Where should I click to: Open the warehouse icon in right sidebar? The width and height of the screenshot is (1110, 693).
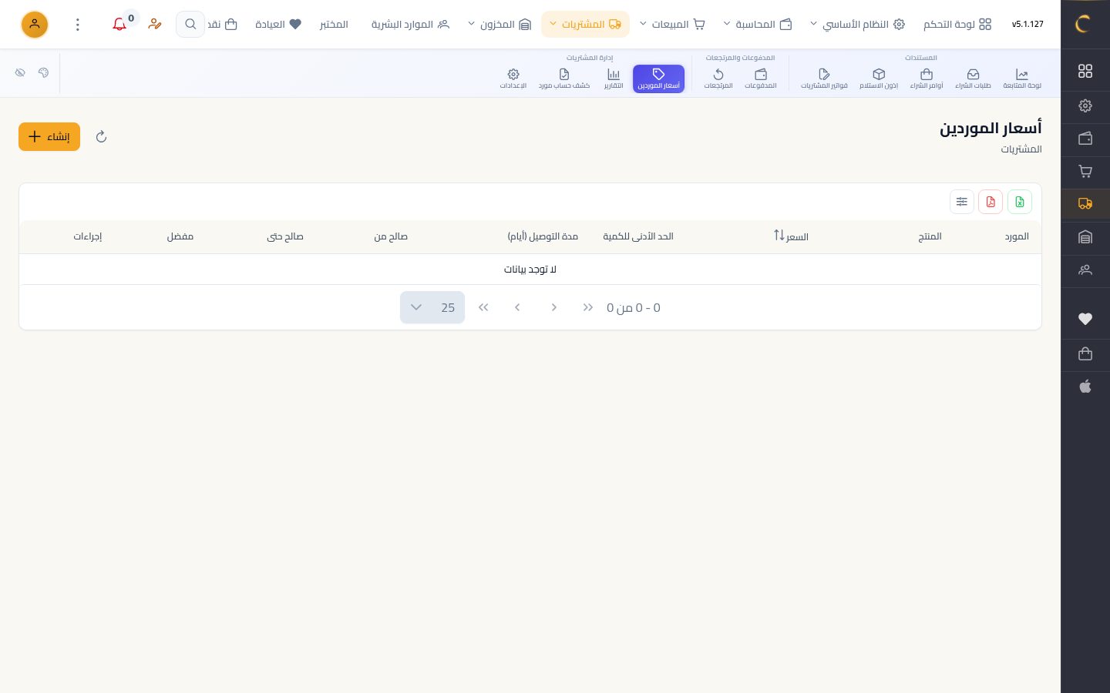tap(1085, 238)
